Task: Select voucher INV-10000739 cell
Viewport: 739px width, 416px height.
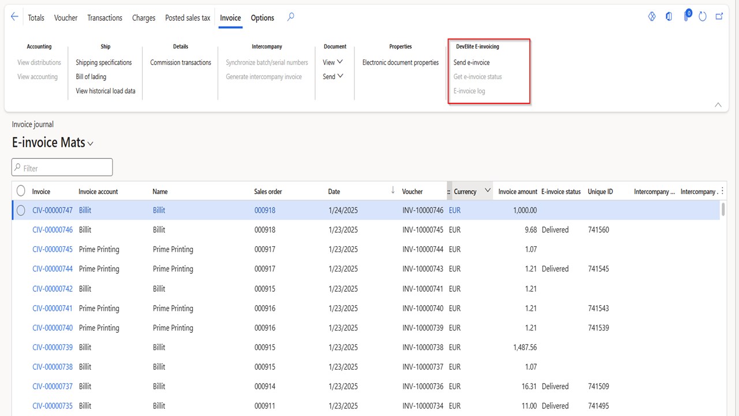Action: pos(423,328)
